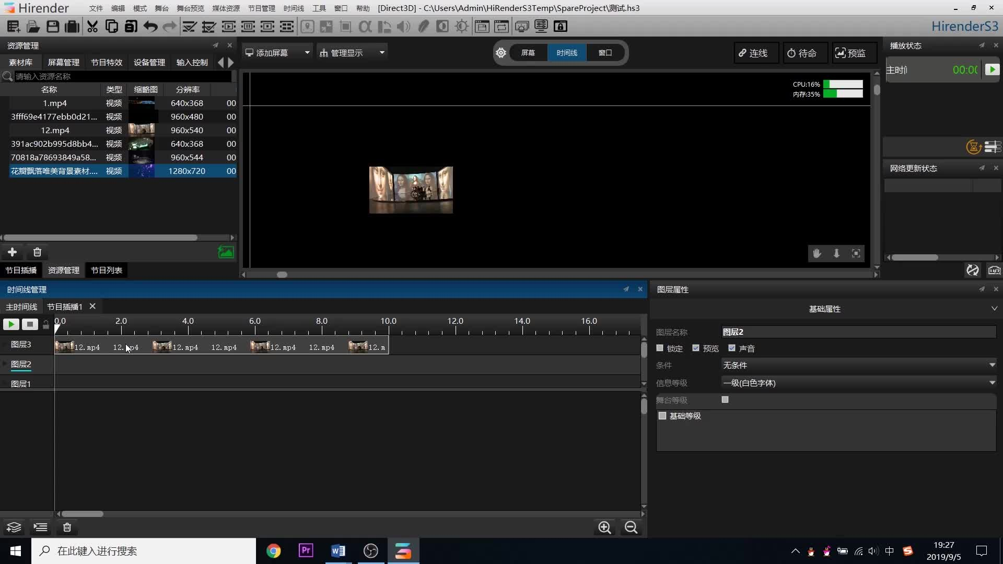Delete selected resource with trash icon
This screenshot has width=1003, height=564.
[x=37, y=252]
